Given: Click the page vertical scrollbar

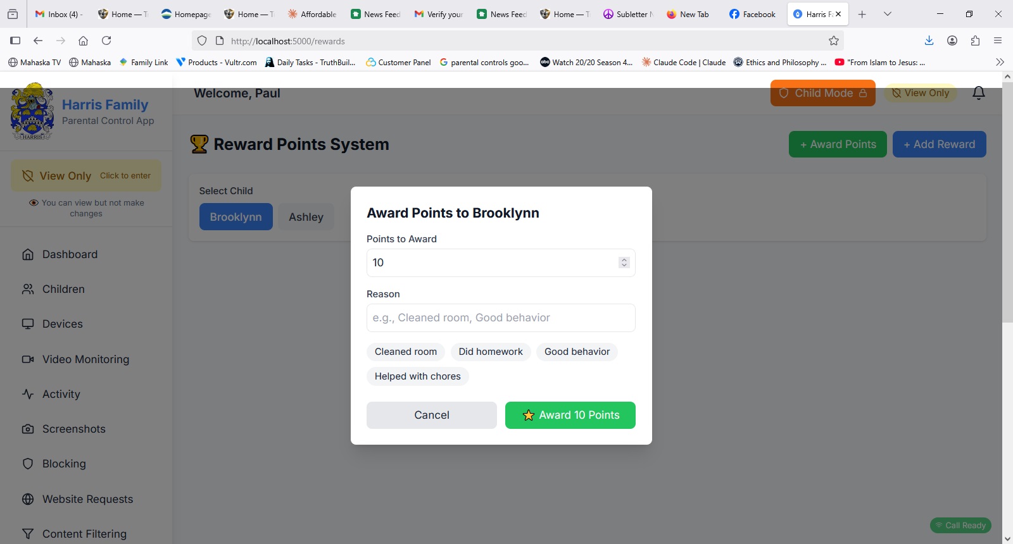Looking at the screenshot, I should pyautogui.click(x=1007, y=202).
